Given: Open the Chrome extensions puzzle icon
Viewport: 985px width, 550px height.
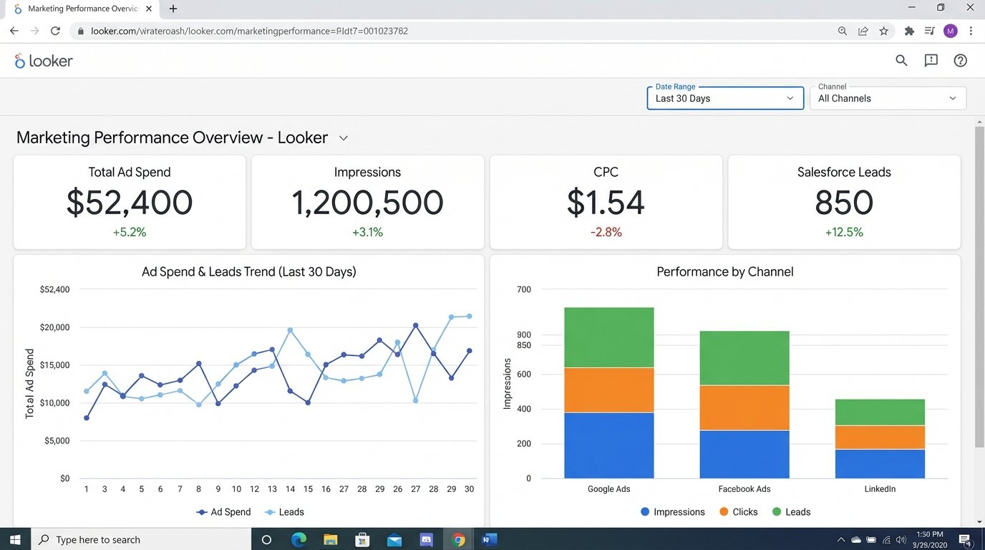Looking at the screenshot, I should point(909,31).
